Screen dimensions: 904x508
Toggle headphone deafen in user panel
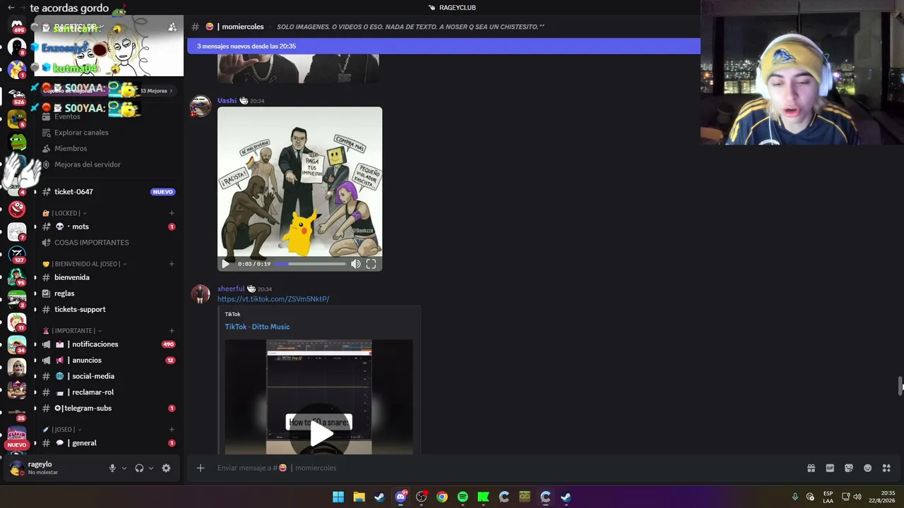[139, 468]
